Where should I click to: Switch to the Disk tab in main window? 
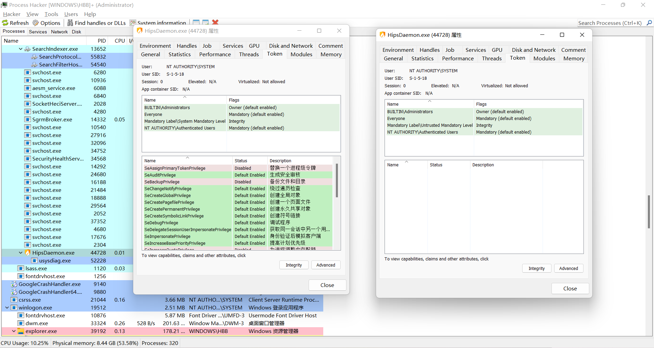[x=76, y=32]
